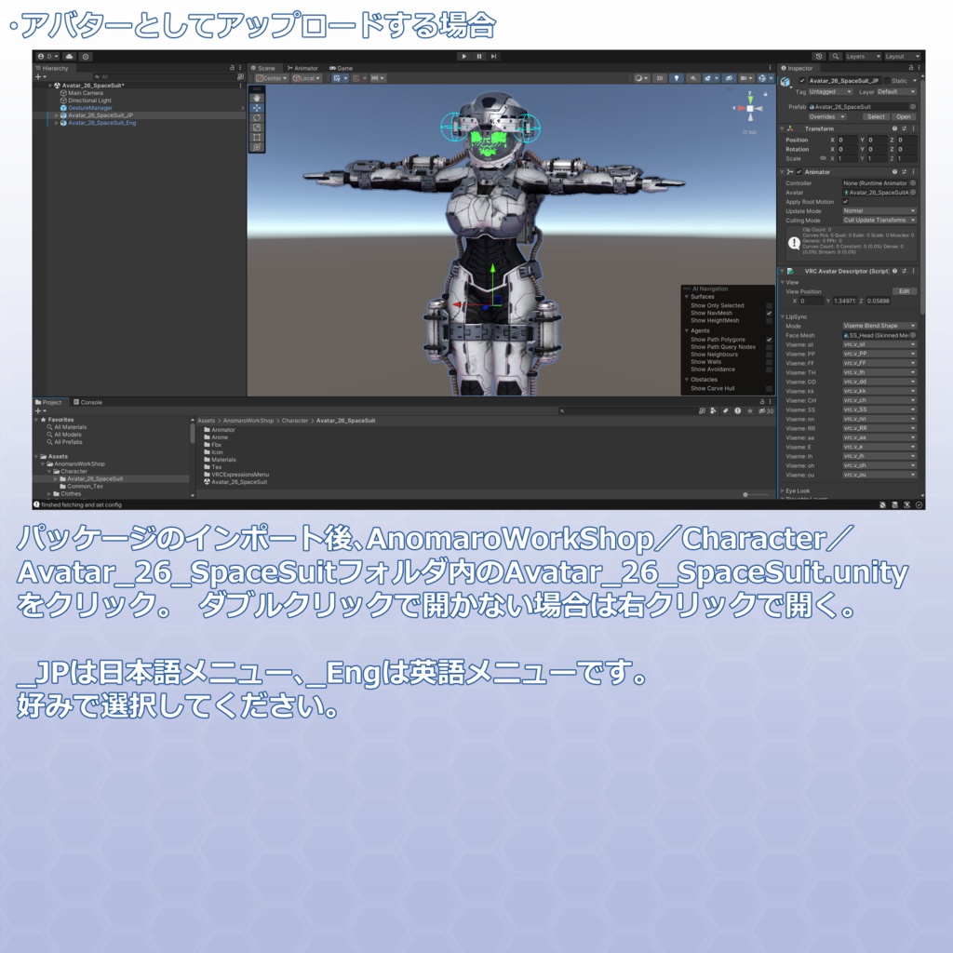Toggle Show NavMesh in AI Navigation overlay
953x953 pixels.
click(x=769, y=313)
